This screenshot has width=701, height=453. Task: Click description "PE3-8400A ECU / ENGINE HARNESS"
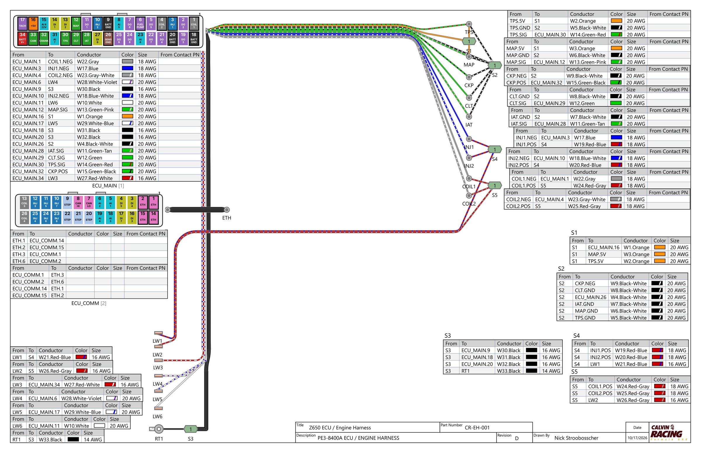tap(358, 438)
